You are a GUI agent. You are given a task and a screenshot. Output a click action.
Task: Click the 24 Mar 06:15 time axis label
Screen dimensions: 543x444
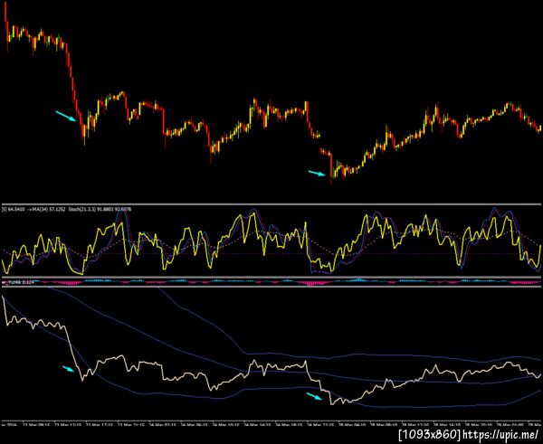[194, 425]
